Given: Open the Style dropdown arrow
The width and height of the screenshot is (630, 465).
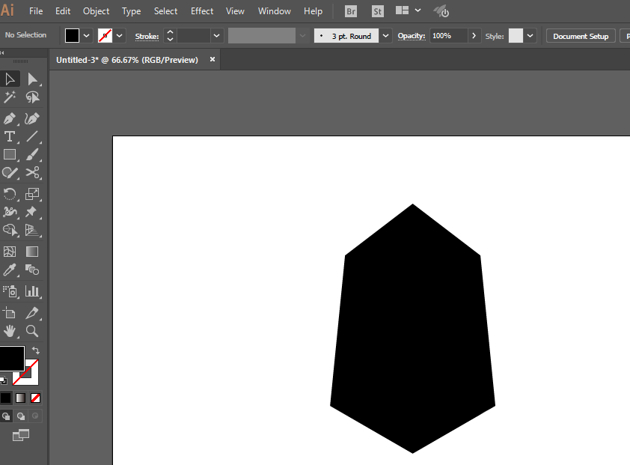Looking at the screenshot, I should coord(530,36).
